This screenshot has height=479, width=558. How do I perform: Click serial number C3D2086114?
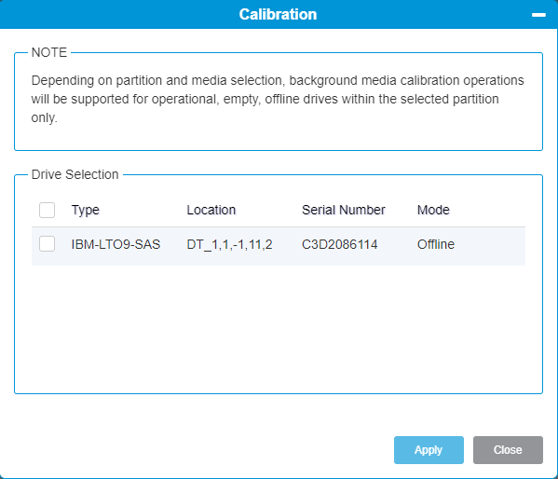339,244
